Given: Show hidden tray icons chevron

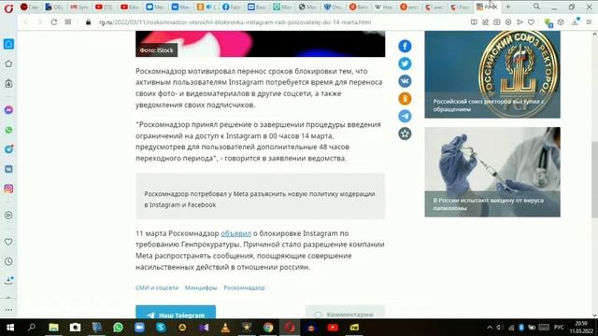Looking at the screenshot, I should (x=490, y=328).
